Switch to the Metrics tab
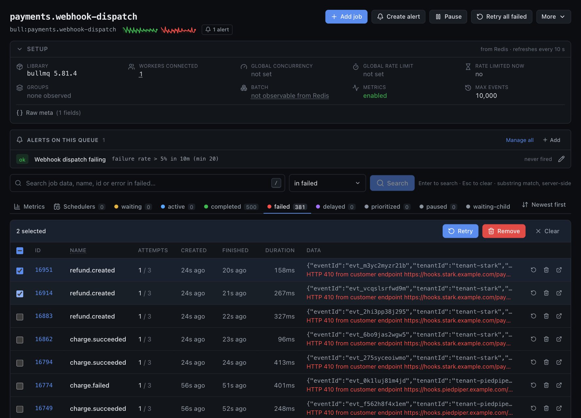The height and width of the screenshot is (418, 581). pos(29,207)
